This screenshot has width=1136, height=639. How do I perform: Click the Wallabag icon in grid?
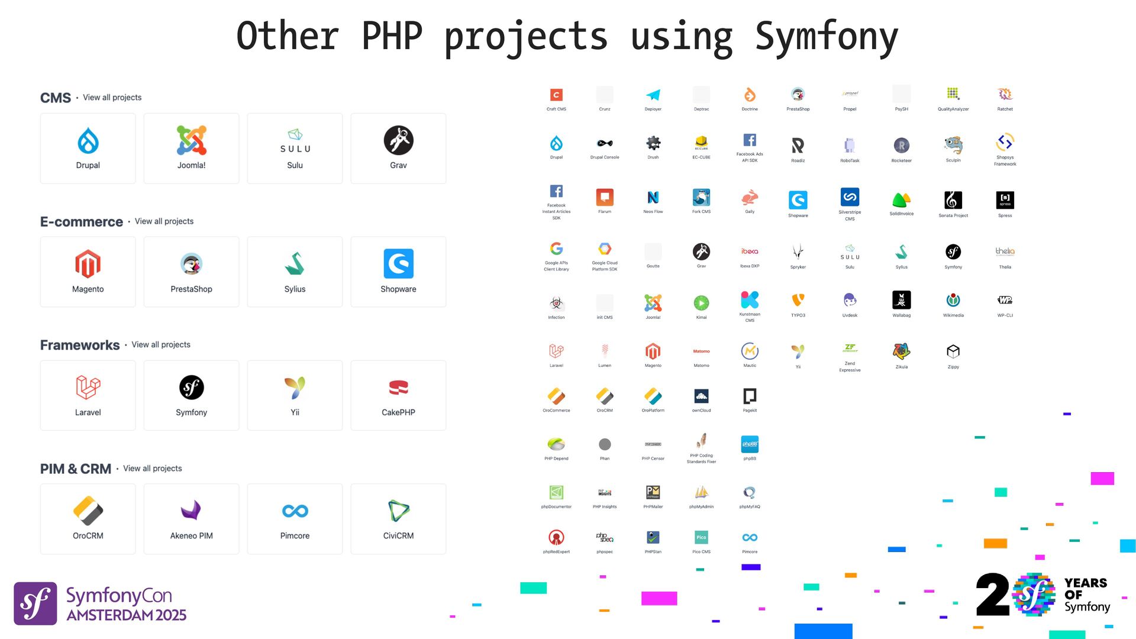click(x=901, y=301)
